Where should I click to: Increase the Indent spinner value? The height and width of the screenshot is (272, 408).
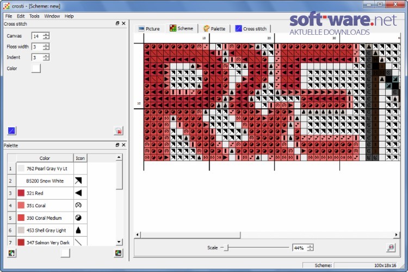[46, 55]
